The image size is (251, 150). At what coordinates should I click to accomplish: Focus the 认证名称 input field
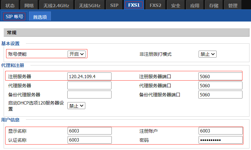click(90, 140)
